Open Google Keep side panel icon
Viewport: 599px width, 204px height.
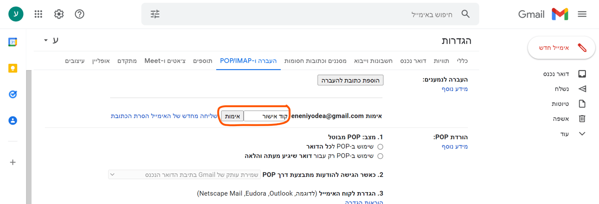pos(13,68)
